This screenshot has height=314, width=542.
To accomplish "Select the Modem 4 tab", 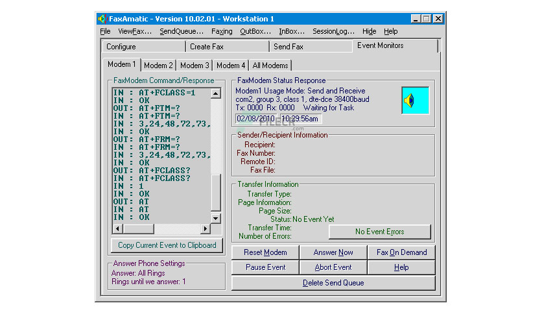I will point(231,66).
